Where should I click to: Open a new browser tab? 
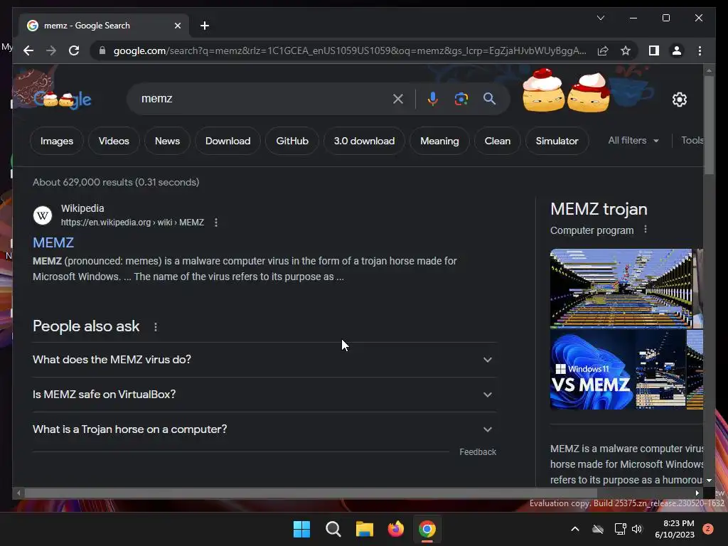pyautogui.click(x=205, y=26)
